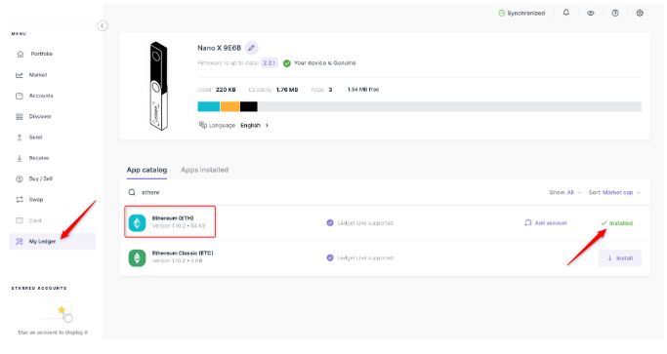Click the My Ledger tools icon
667x354 pixels.
click(x=20, y=242)
